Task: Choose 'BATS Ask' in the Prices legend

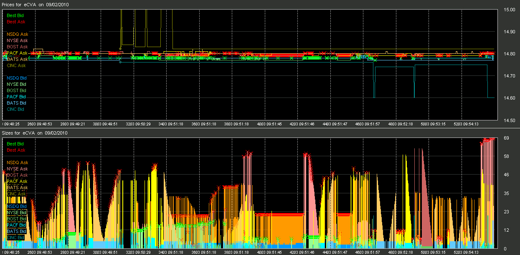Action: point(18,59)
